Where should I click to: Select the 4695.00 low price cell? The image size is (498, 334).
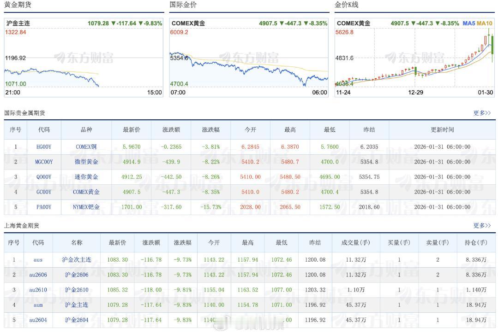click(330, 177)
